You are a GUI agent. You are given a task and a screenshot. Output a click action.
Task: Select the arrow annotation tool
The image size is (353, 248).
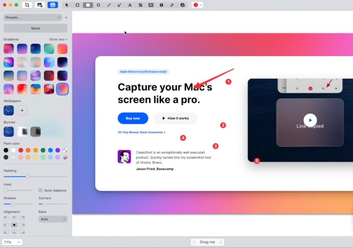pos(120,5)
